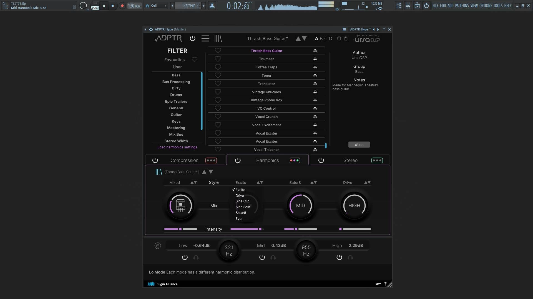This screenshot has height=299, width=533.
Task: Favourite the Toner preset heart
Action: 218,75
